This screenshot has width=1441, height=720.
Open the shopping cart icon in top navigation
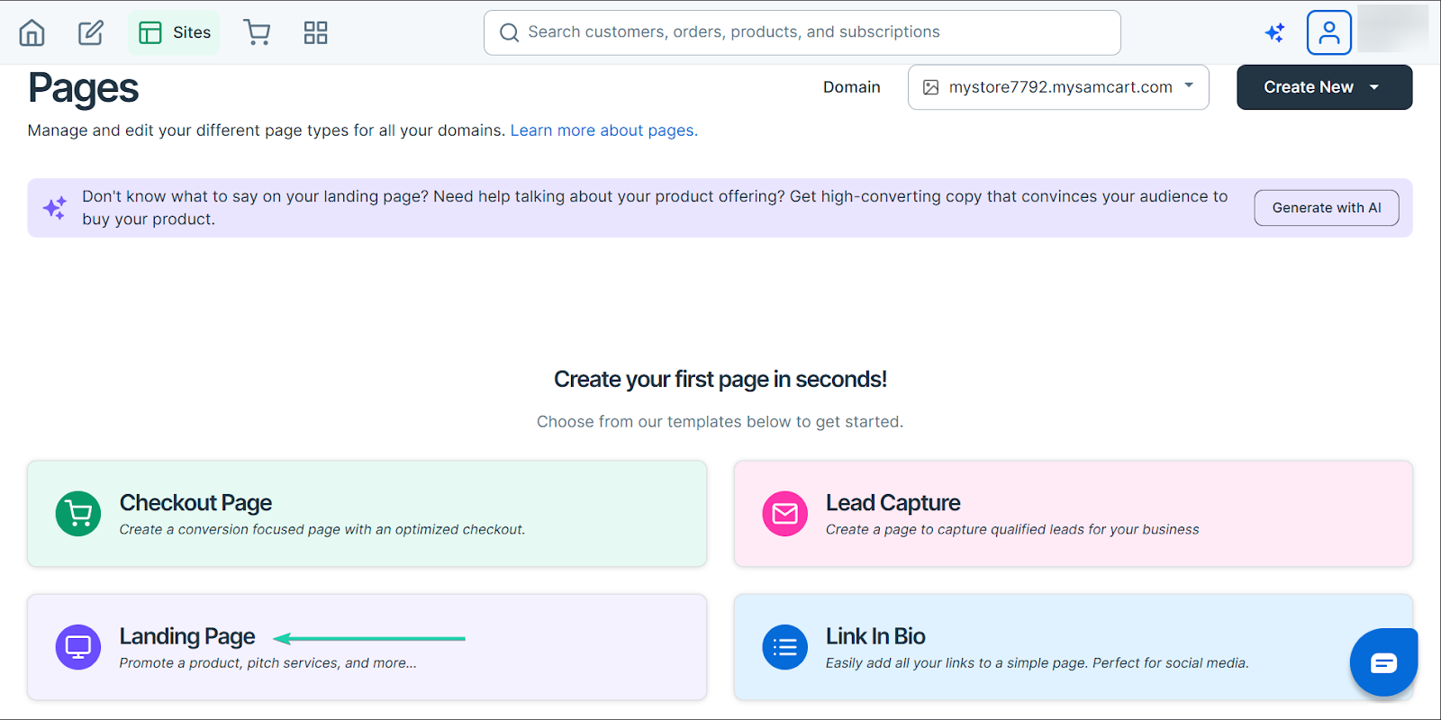click(257, 33)
